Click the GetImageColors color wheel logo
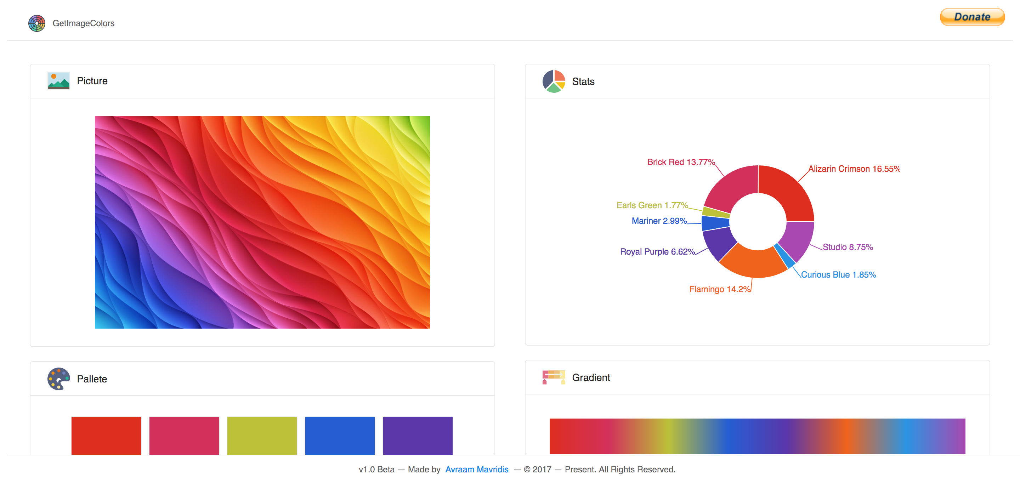This screenshot has width=1020, height=483. (37, 23)
